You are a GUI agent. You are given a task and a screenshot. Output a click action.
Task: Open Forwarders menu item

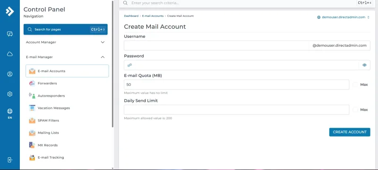coord(67,83)
